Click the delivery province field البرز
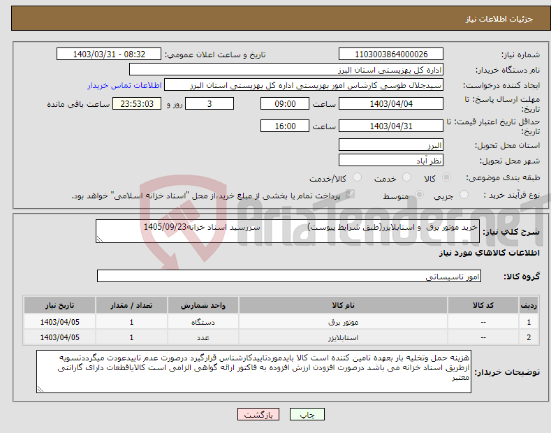 point(391,145)
